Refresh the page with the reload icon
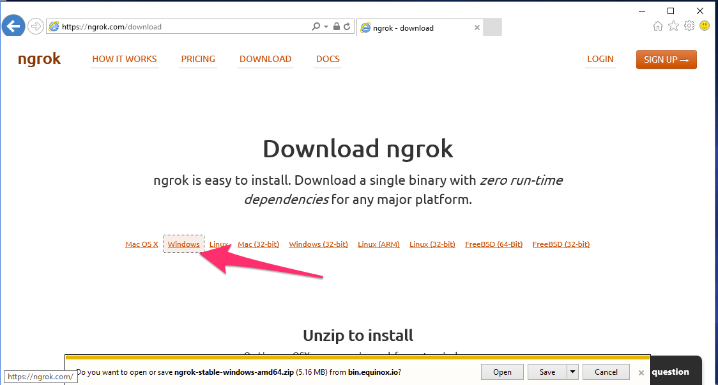Screen dimensions: 718x385 (x=347, y=27)
